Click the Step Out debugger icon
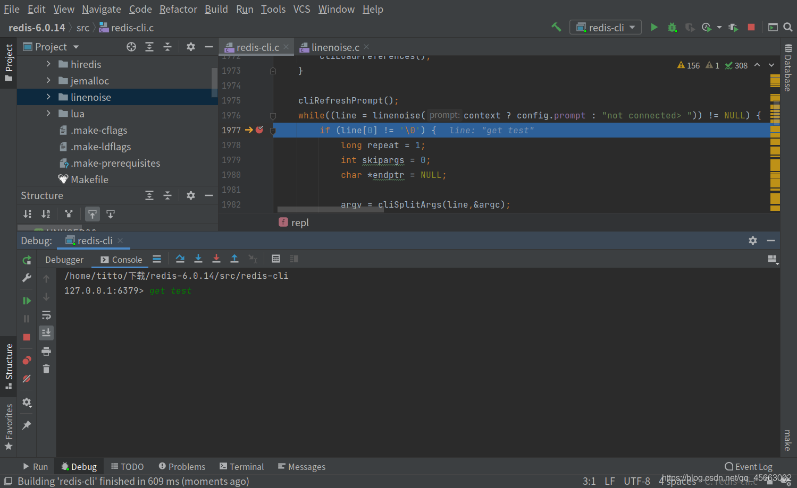 [x=234, y=259]
